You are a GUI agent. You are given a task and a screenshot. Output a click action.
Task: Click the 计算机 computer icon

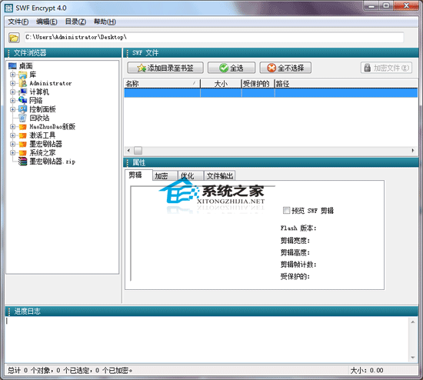[x=22, y=92]
